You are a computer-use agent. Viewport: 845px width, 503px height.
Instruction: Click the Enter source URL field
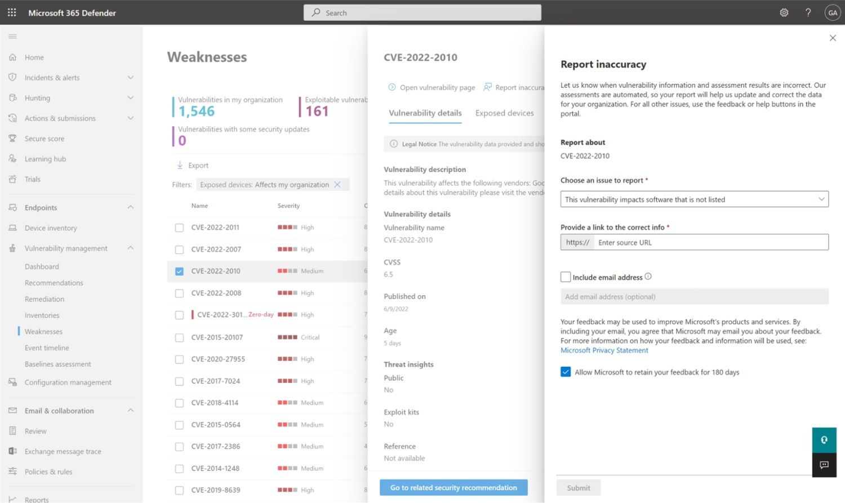click(x=710, y=242)
